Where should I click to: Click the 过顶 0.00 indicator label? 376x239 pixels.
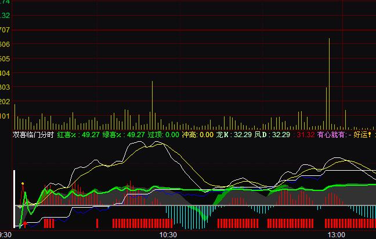point(163,135)
